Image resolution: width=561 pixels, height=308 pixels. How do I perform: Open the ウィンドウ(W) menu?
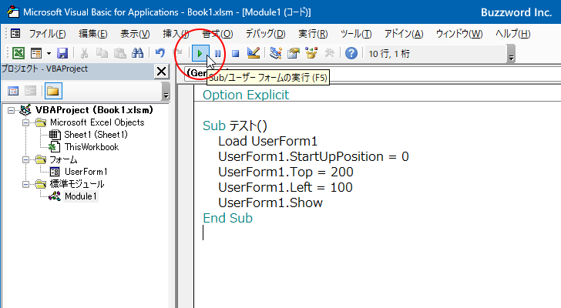point(459,34)
